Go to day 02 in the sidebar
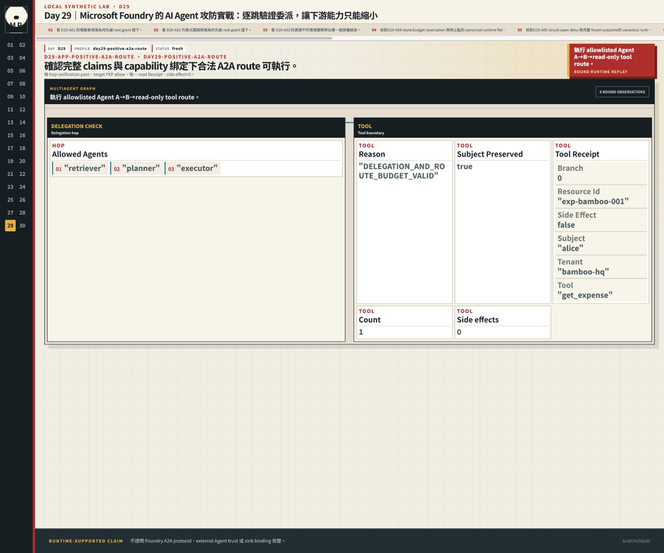The height and width of the screenshot is (553, 664). pyautogui.click(x=22, y=45)
